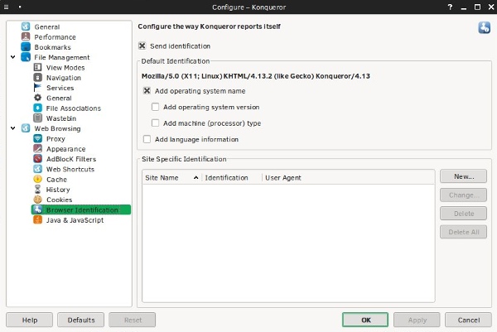The image size is (497, 332).
Task: Collapse the Web Browsing tree section
Action: click(x=13, y=128)
